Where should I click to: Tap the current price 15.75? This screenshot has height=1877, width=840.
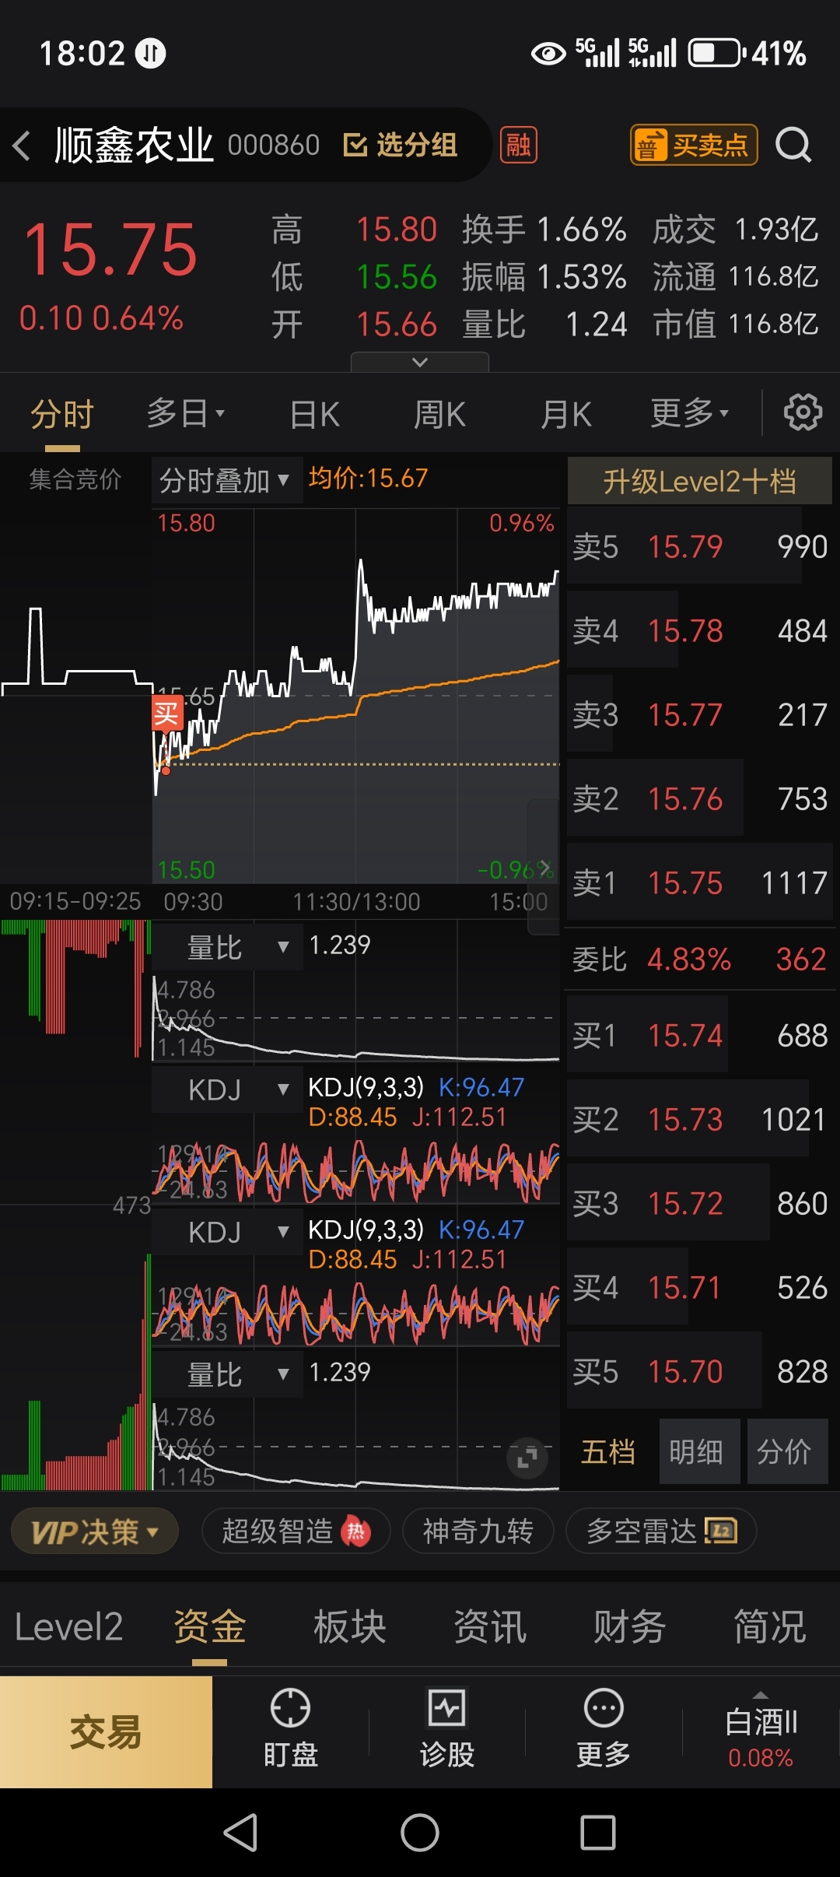(110, 249)
